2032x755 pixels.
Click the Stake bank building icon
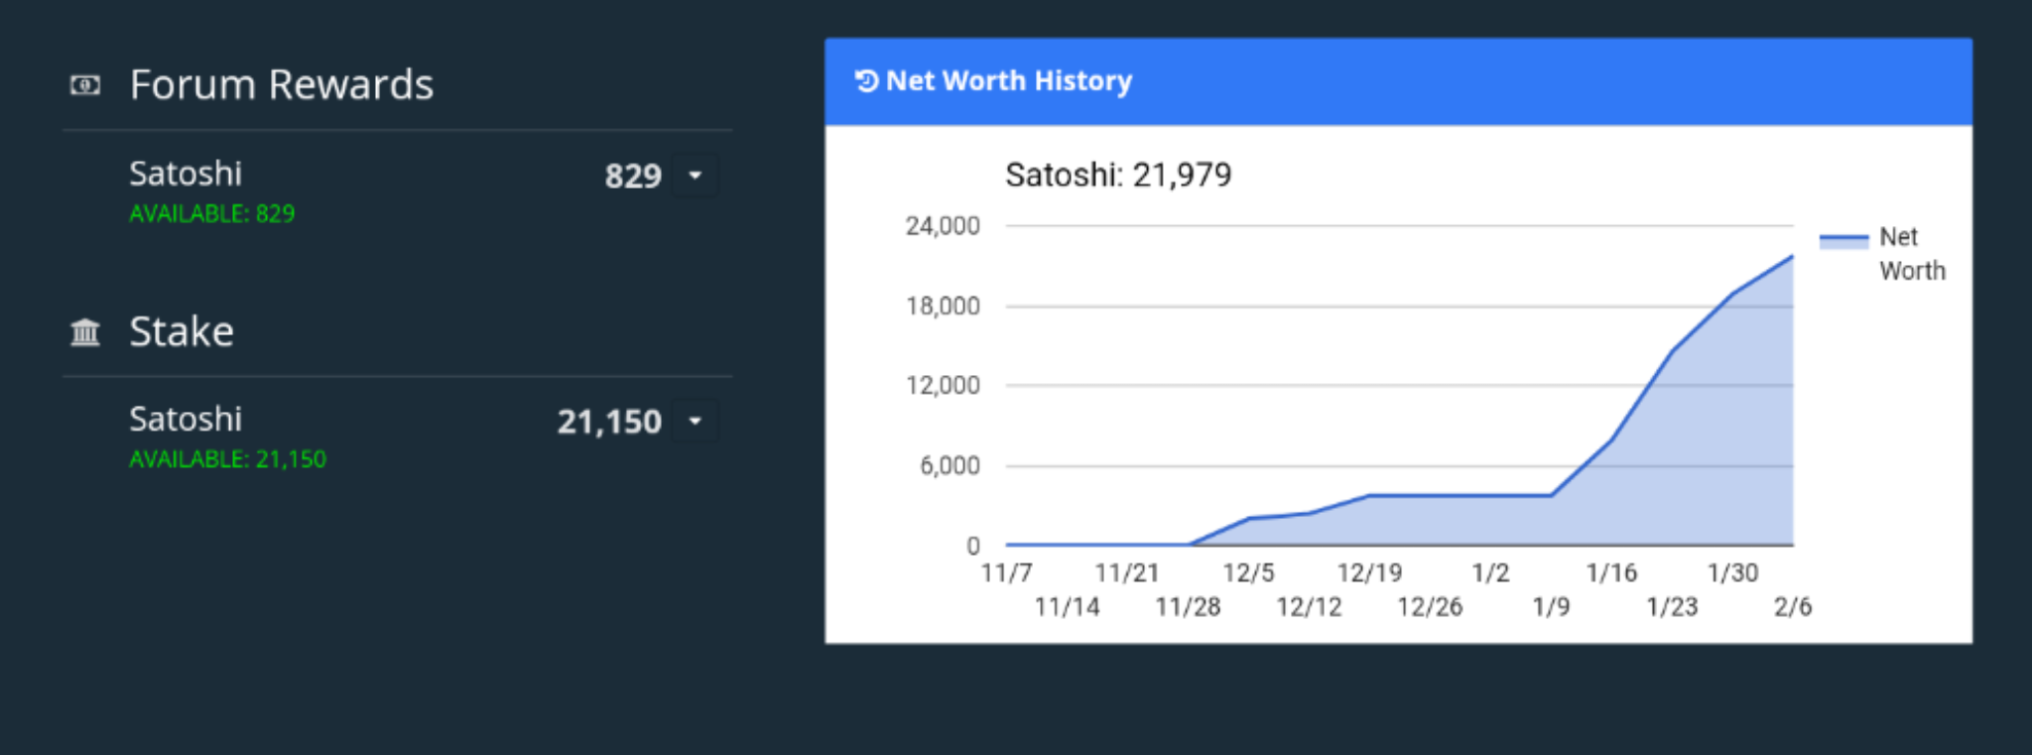85,331
